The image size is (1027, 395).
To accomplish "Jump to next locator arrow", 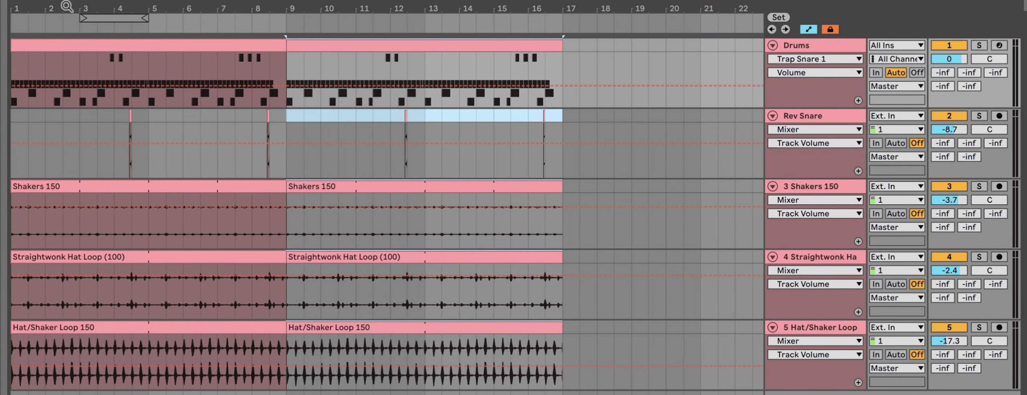I will (785, 29).
